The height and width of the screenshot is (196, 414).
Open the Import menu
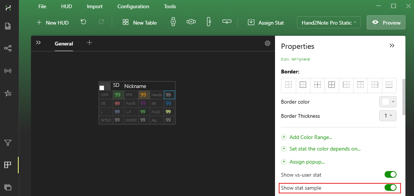95,7
